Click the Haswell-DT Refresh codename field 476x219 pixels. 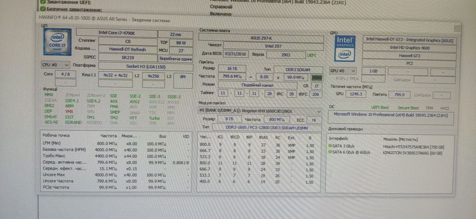pos(128,49)
